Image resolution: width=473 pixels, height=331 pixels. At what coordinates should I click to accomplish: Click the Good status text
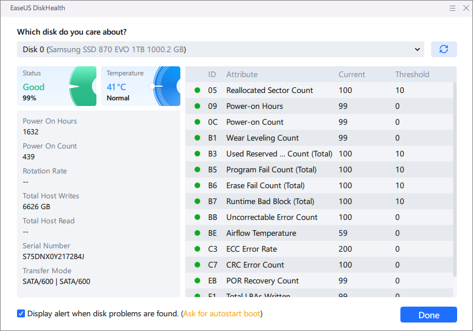coord(33,87)
